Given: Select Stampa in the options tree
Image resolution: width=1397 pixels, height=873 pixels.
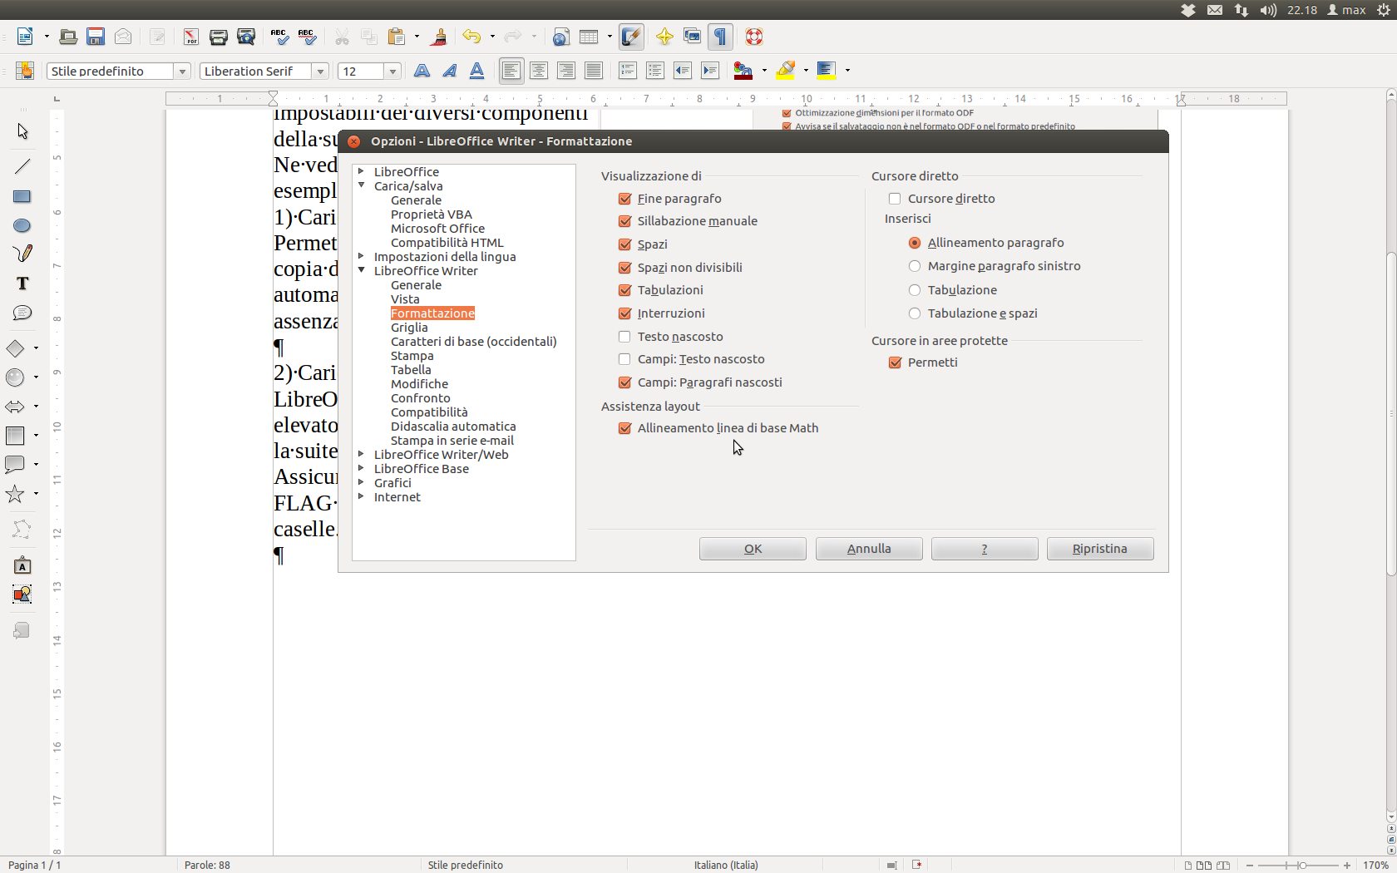Looking at the screenshot, I should click(412, 356).
